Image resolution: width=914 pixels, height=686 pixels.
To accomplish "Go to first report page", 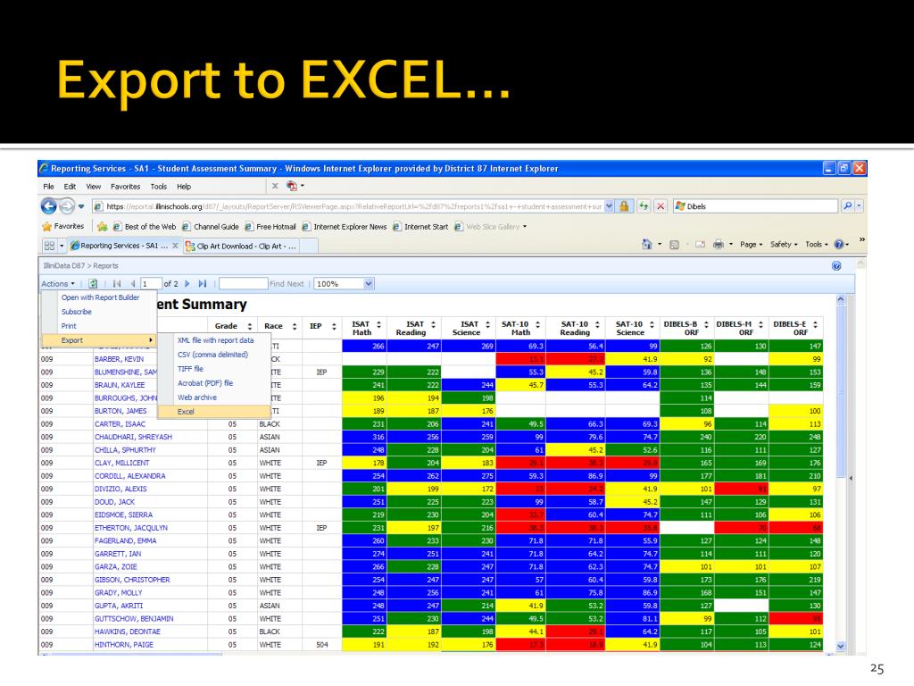I will [x=117, y=283].
